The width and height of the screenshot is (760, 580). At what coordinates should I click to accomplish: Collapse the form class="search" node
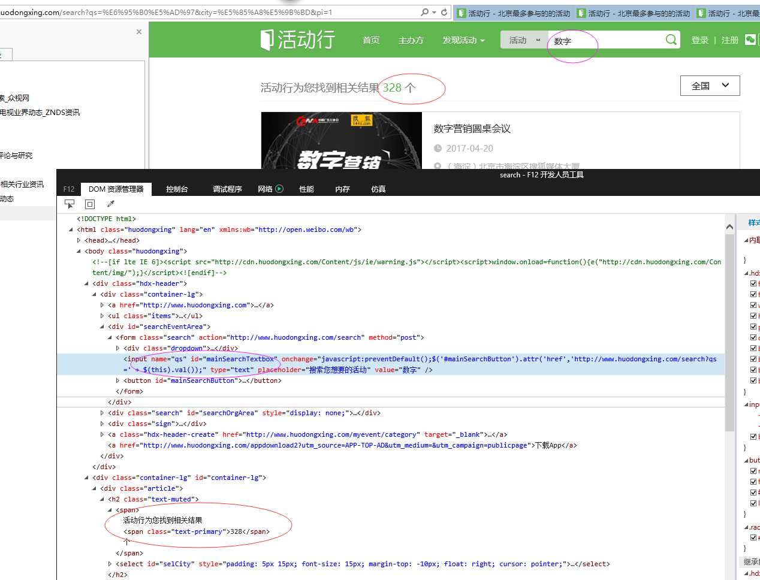[110, 337]
